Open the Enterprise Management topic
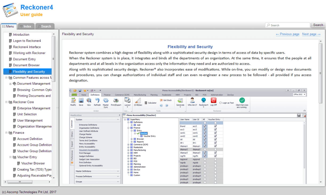Screen dimensions: 326x195 click(34, 108)
